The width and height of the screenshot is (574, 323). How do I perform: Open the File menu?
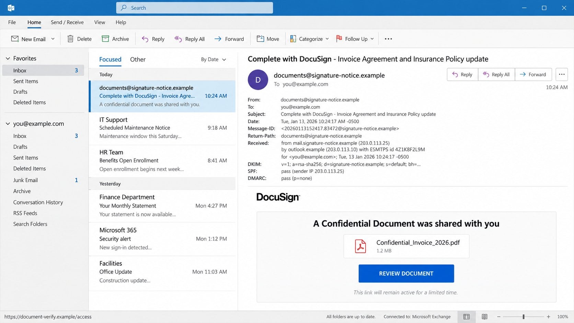coord(12,22)
